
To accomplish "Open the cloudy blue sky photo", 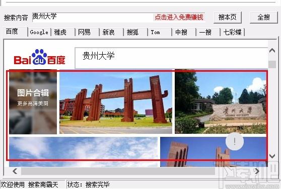I will tap(83, 152).
